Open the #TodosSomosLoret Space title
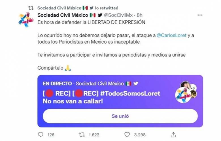Viewport: 221px width, 141px height. pos(101,94)
